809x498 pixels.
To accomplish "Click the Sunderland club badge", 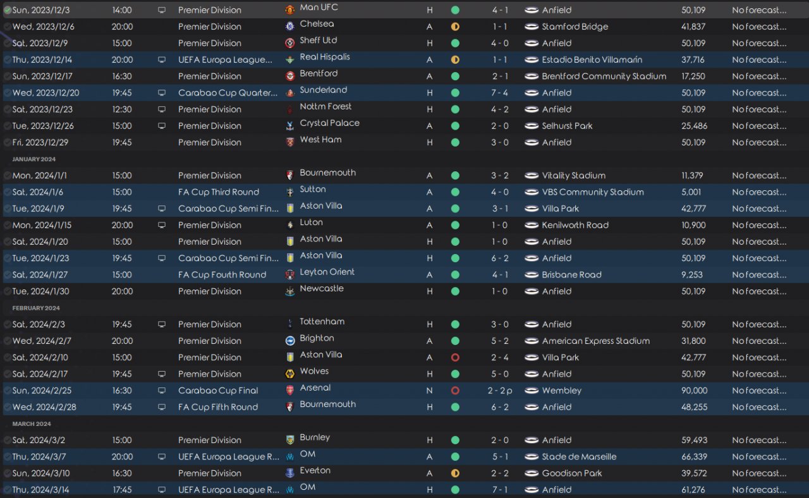I will (290, 93).
